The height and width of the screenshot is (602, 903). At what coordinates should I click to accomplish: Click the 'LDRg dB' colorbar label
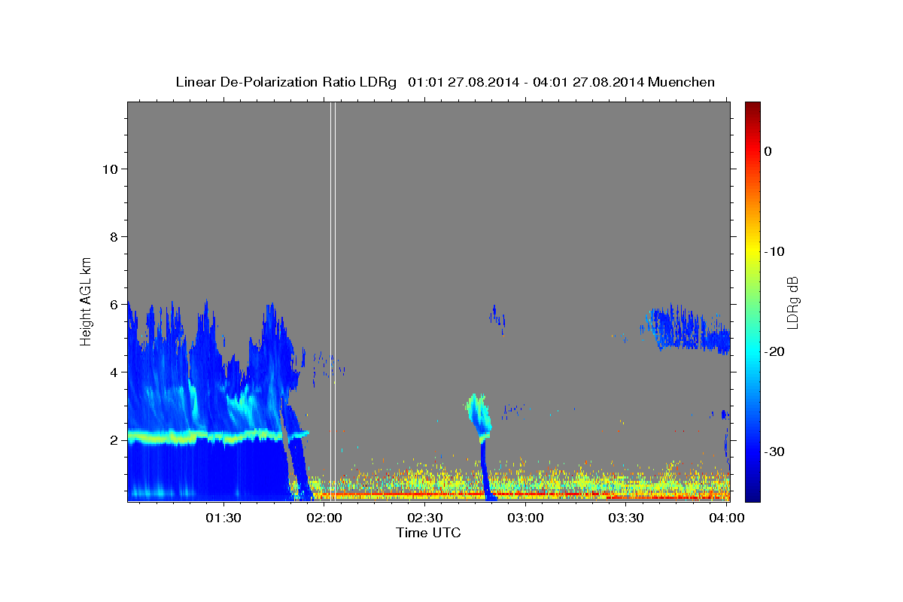792,303
